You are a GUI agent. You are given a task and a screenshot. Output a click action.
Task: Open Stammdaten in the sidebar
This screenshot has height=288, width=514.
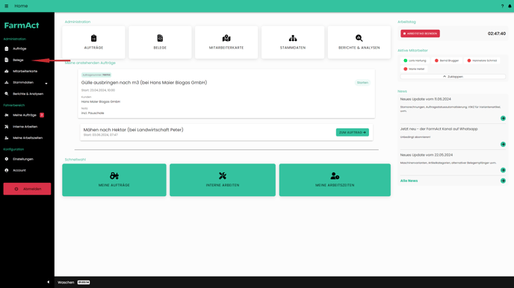tap(23, 83)
